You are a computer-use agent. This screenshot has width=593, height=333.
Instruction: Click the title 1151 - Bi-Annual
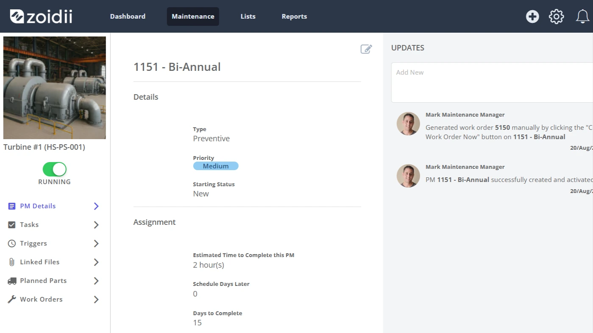(x=177, y=67)
